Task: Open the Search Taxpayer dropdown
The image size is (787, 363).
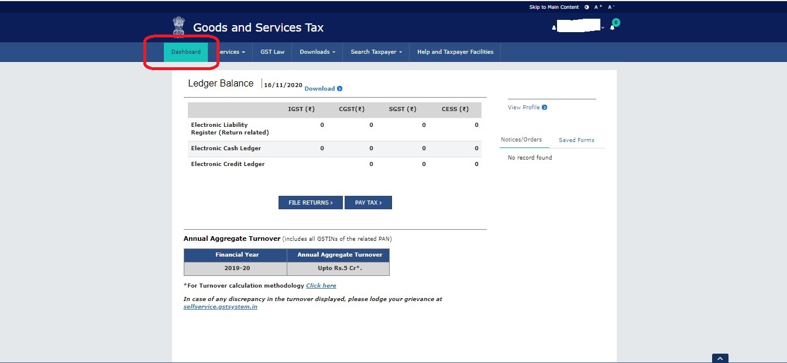Action: tap(376, 52)
